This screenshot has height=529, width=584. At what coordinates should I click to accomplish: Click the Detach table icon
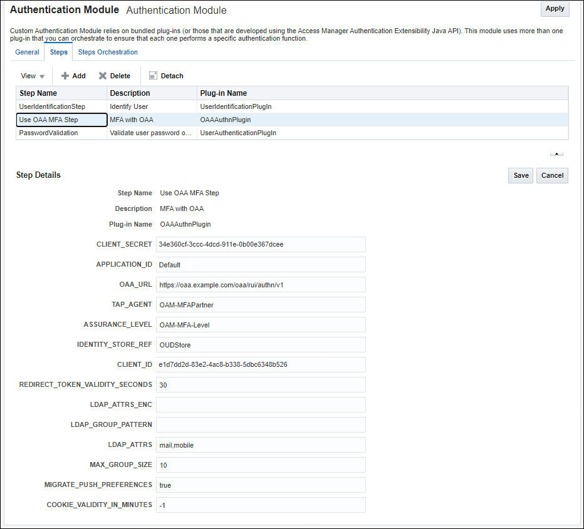153,76
